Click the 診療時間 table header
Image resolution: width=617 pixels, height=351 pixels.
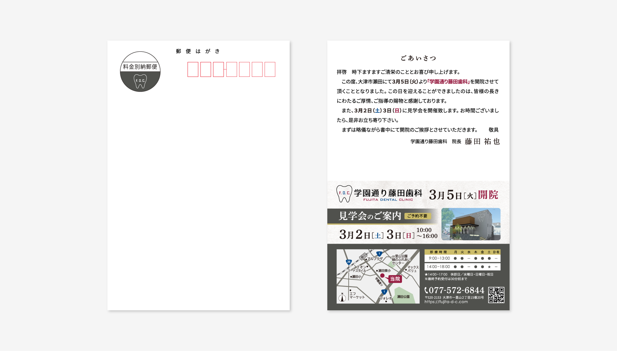tap(438, 252)
